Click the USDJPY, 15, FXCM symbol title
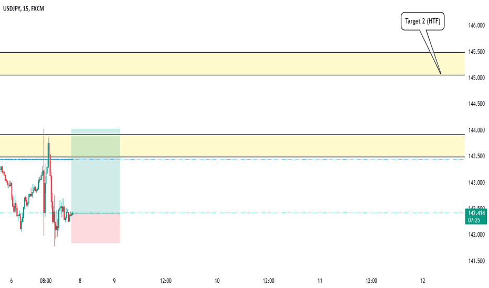Viewport: 489px width, 288px height. pyautogui.click(x=24, y=9)
